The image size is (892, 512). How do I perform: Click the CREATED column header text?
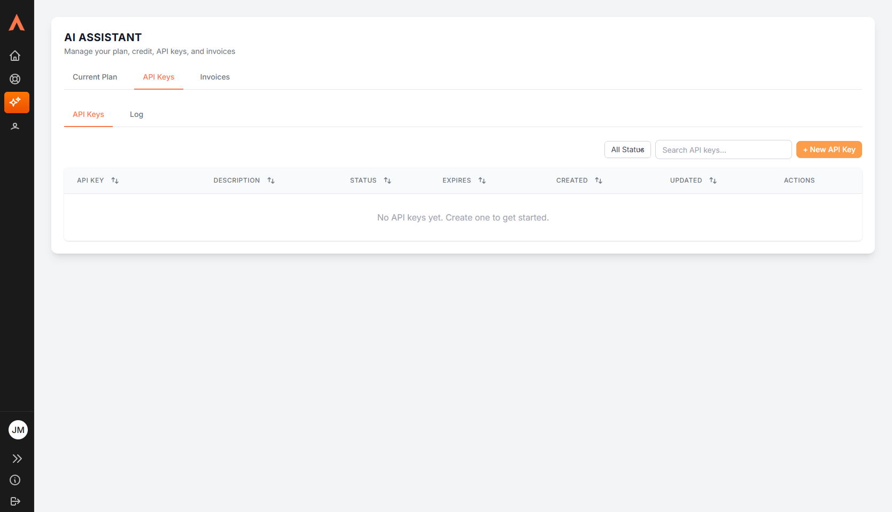(572, 180)
